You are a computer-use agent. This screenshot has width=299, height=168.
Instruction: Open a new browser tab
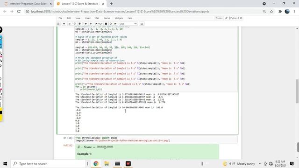[111, 4]
